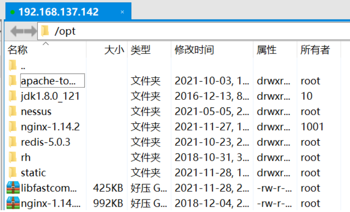Sort by the 修改时间 column header

click(194, 50)
